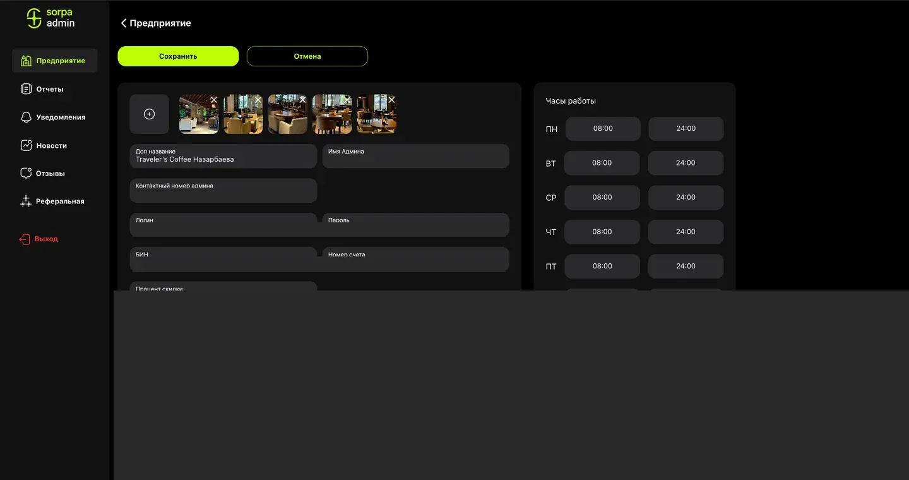
Task: Log out via the red Выход icon
Action: (x=25, y=239)
